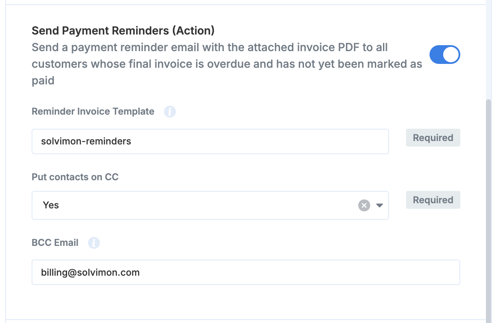The height and width of the screenshot is (323, 497).
Task: Click the selected "Yes" value in dropdown
Action: click(x=51, y=205)
